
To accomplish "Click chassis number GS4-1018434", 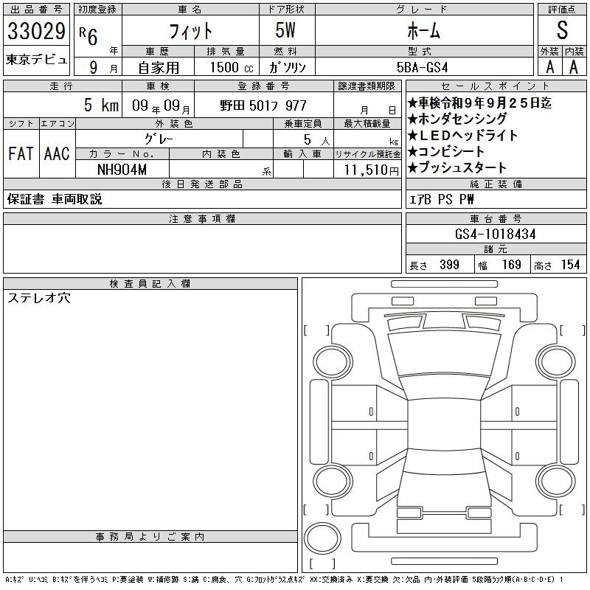I will click(495, 234).
